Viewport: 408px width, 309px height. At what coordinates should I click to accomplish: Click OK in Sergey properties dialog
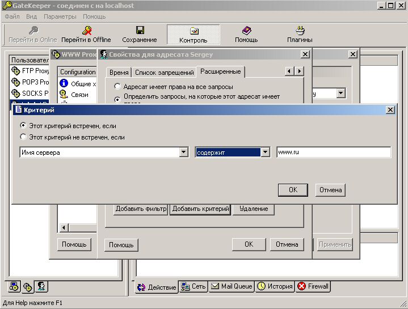[249, 244]
